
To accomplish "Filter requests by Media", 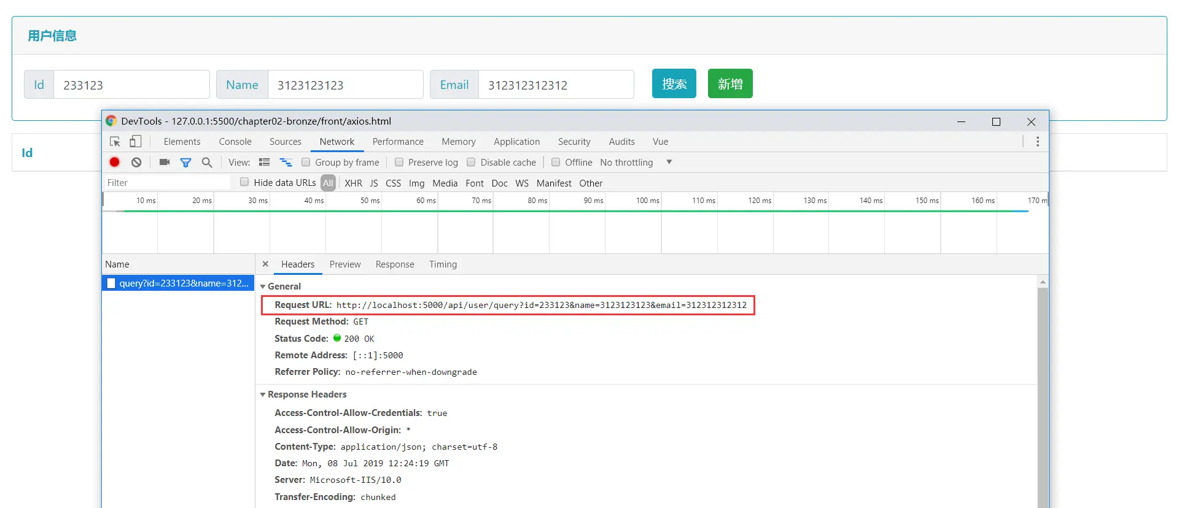I will tap(445, 183).
